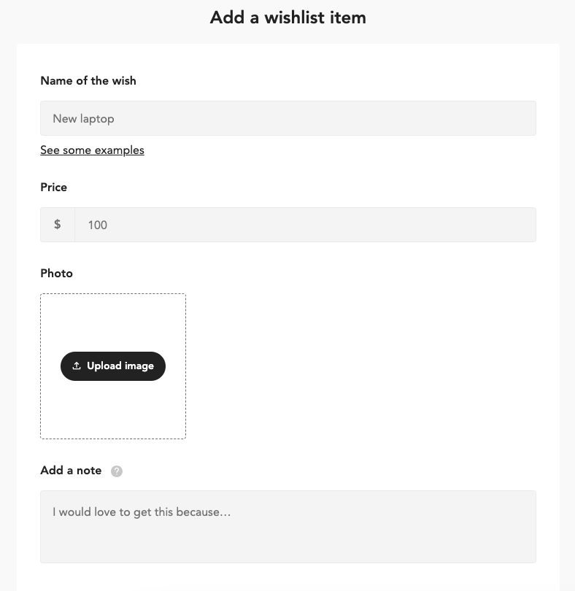The height and width of the screenshot is (591, 575).
Task: Click the upload arrow icon inside the Upload image button
Action: click(x=77, y=366)
